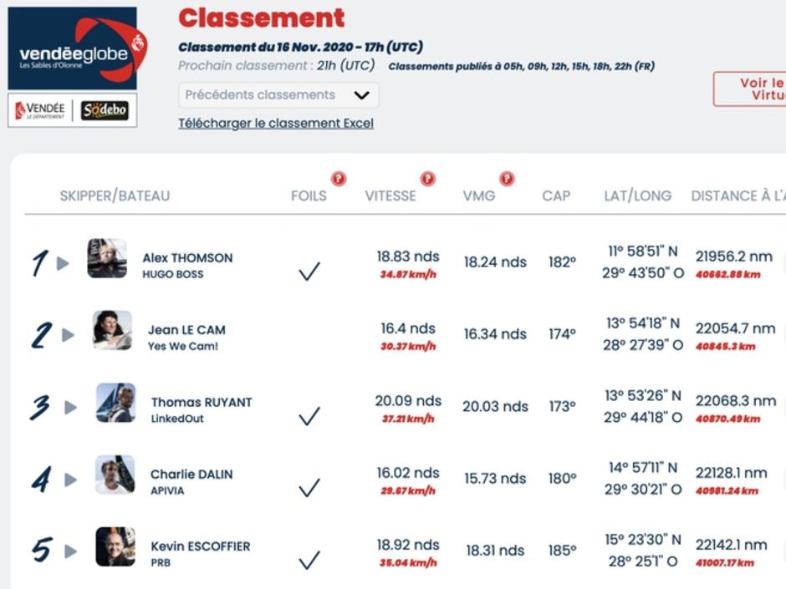Select Kevin ESCOFFIER's skipper photo thumbnail
The height and width of the screenshot is (589, 786).
click(x=115, y=546)
